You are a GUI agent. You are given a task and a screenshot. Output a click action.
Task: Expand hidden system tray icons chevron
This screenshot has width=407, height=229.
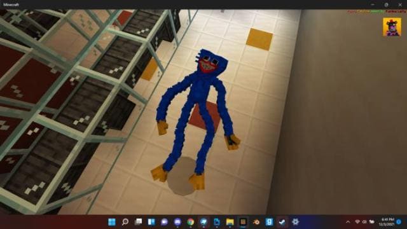point(348,222)
